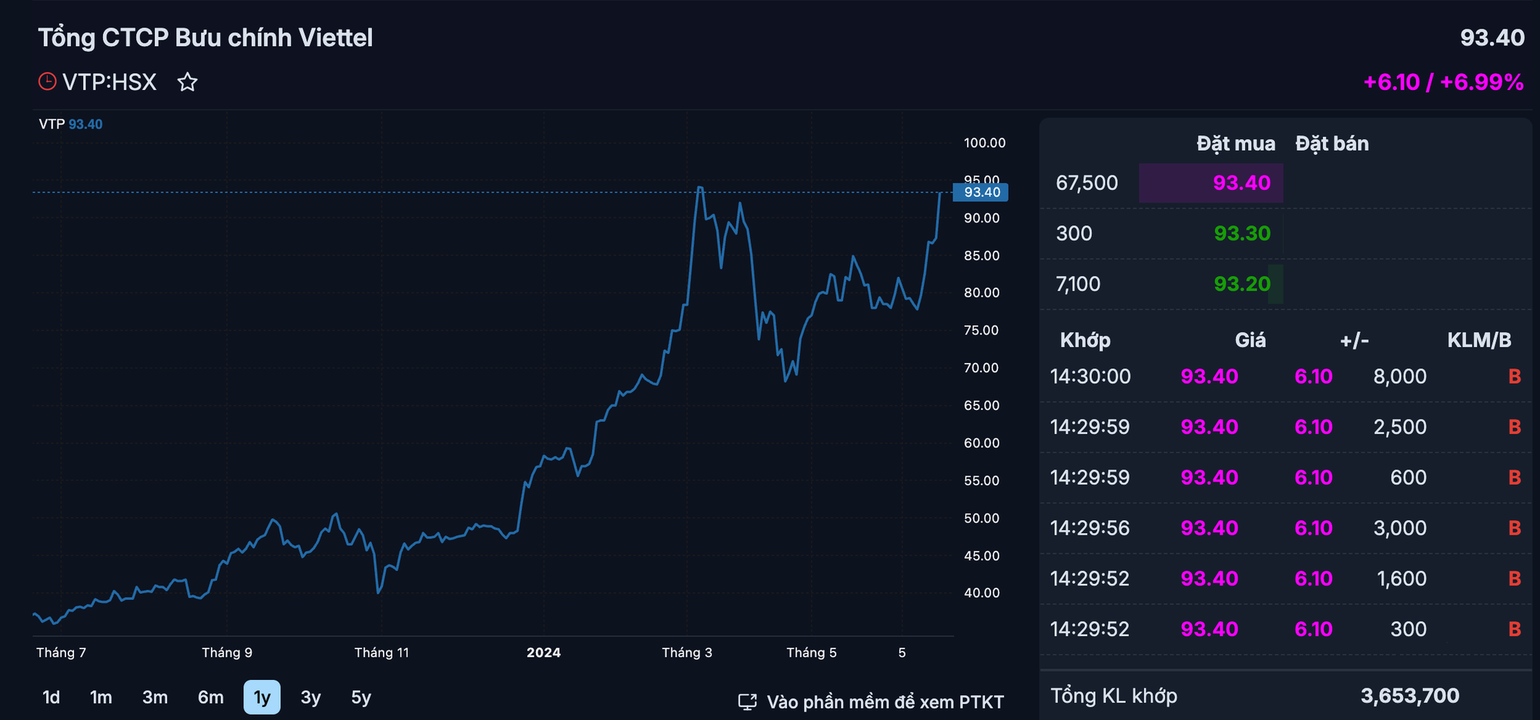1540x720 pixels.
Task: Click bid volume 7,100
Action: click(1078, 284)
